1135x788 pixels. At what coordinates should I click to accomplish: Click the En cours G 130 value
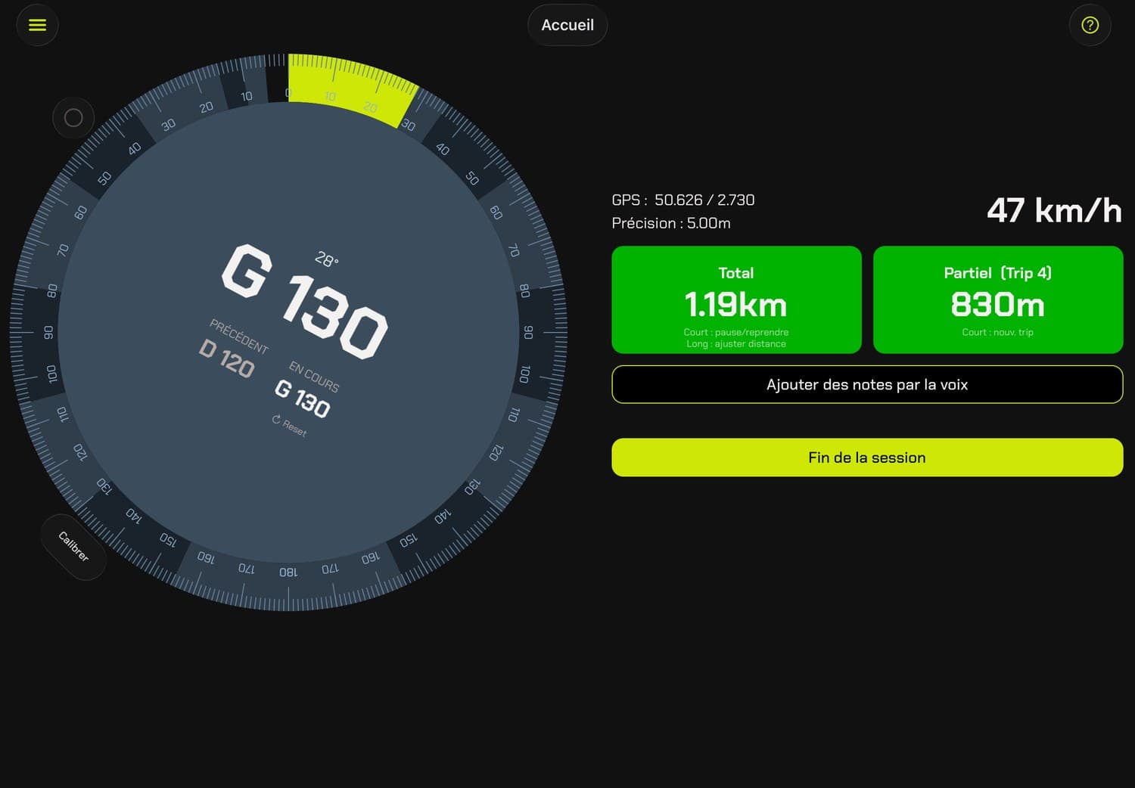coord(302,399)
